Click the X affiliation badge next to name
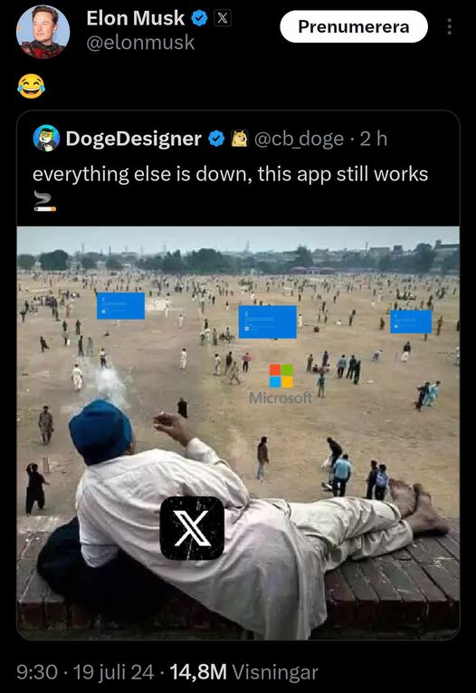 [x=223, y=18]
